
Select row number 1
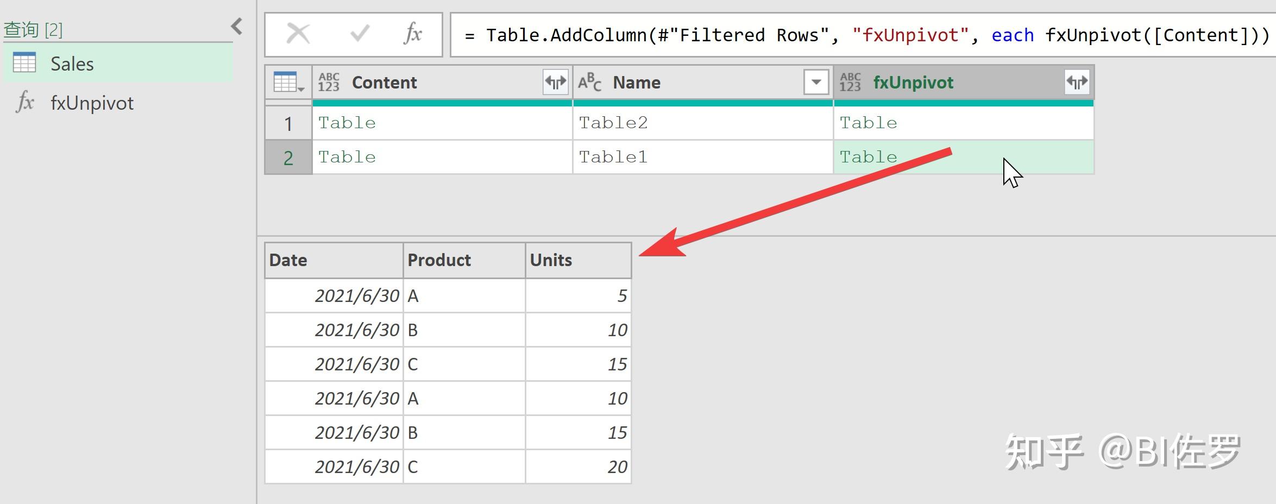tap(288, 123)
